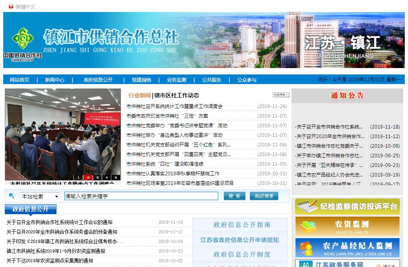The height and width of the screenshot is (267, 408).
Task: Expand the 本站检索 search scope dropdown
Action: 40,197
